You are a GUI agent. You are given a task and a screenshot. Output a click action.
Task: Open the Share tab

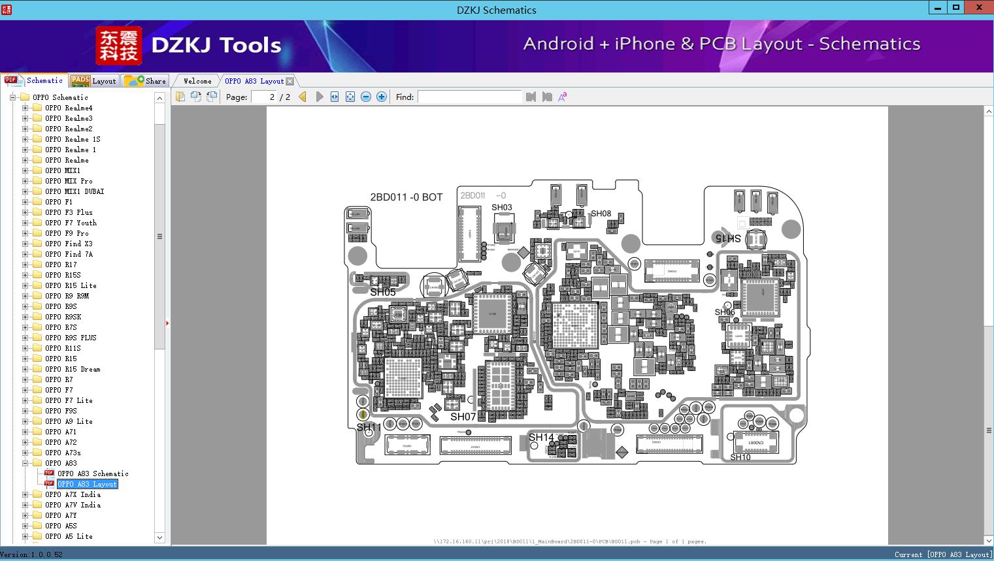(x=146, y=81)
